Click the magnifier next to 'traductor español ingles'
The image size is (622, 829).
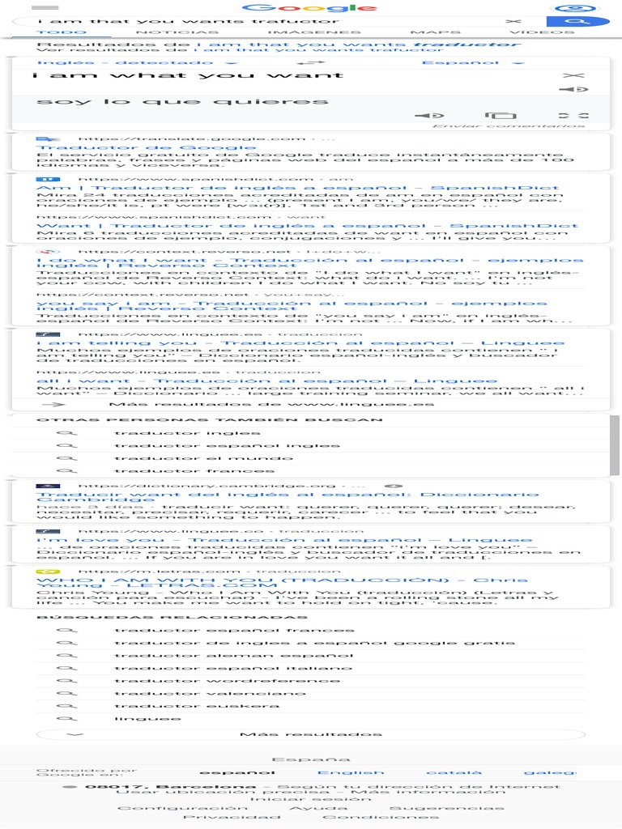pyautogui.click(x=66, y=446)
